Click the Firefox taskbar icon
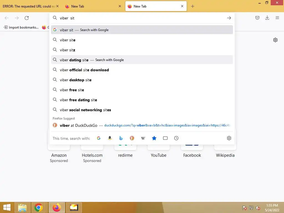This screenshot has width=284, height=213. (57, 207)
